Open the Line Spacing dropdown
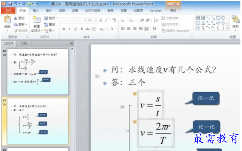 point(156,20)
